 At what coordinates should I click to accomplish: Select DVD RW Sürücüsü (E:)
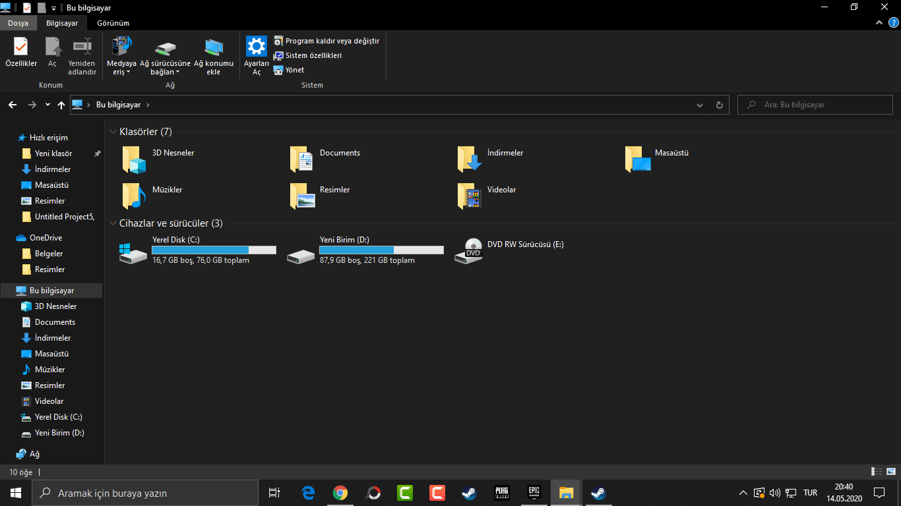(511, 251)
